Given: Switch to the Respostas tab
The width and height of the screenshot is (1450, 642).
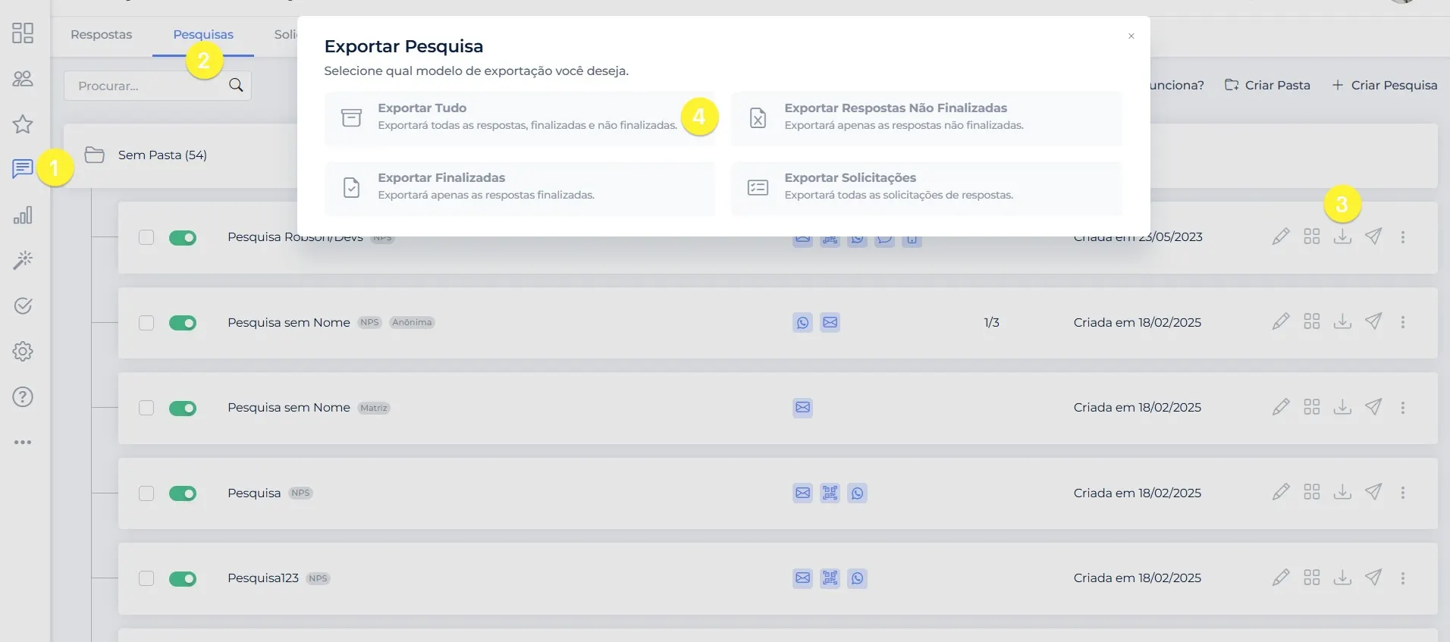Looking at the screenshot, I should pyautogui.click(x=101, y=35).
